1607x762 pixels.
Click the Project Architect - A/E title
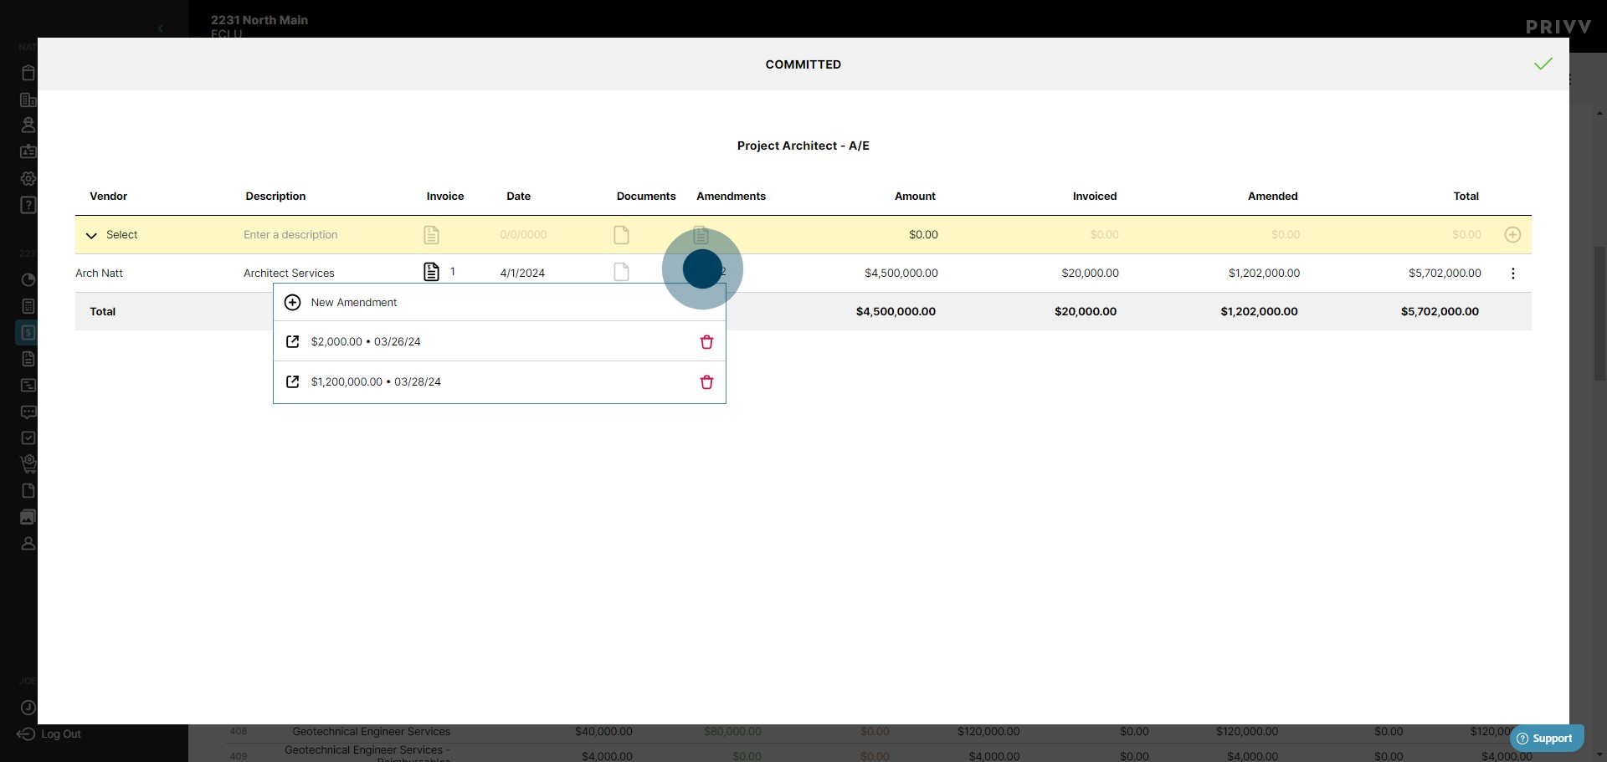tap(803, 146)
